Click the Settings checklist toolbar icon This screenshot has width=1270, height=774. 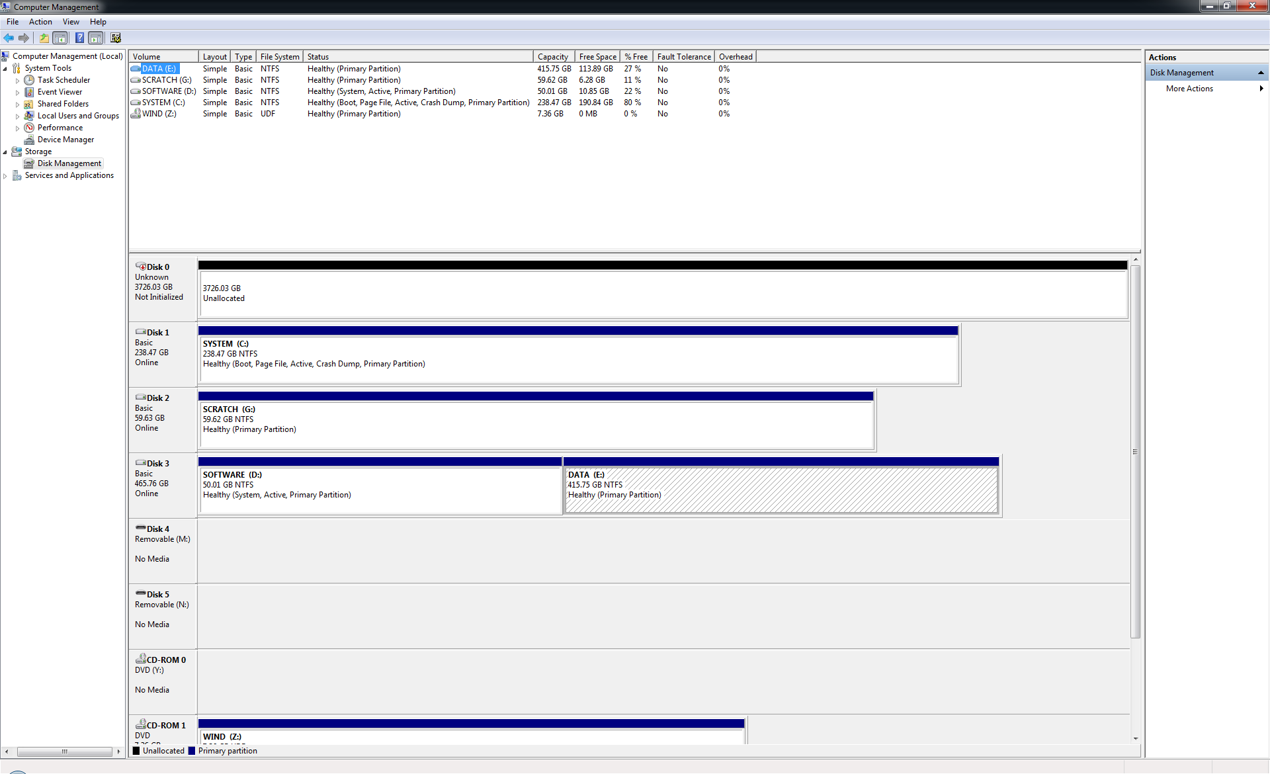coord(116,38)
